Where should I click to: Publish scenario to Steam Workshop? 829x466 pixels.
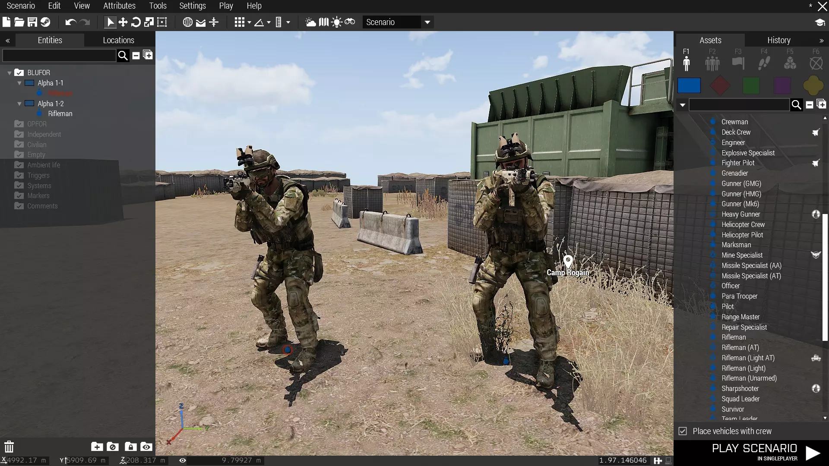click(45, 22)
